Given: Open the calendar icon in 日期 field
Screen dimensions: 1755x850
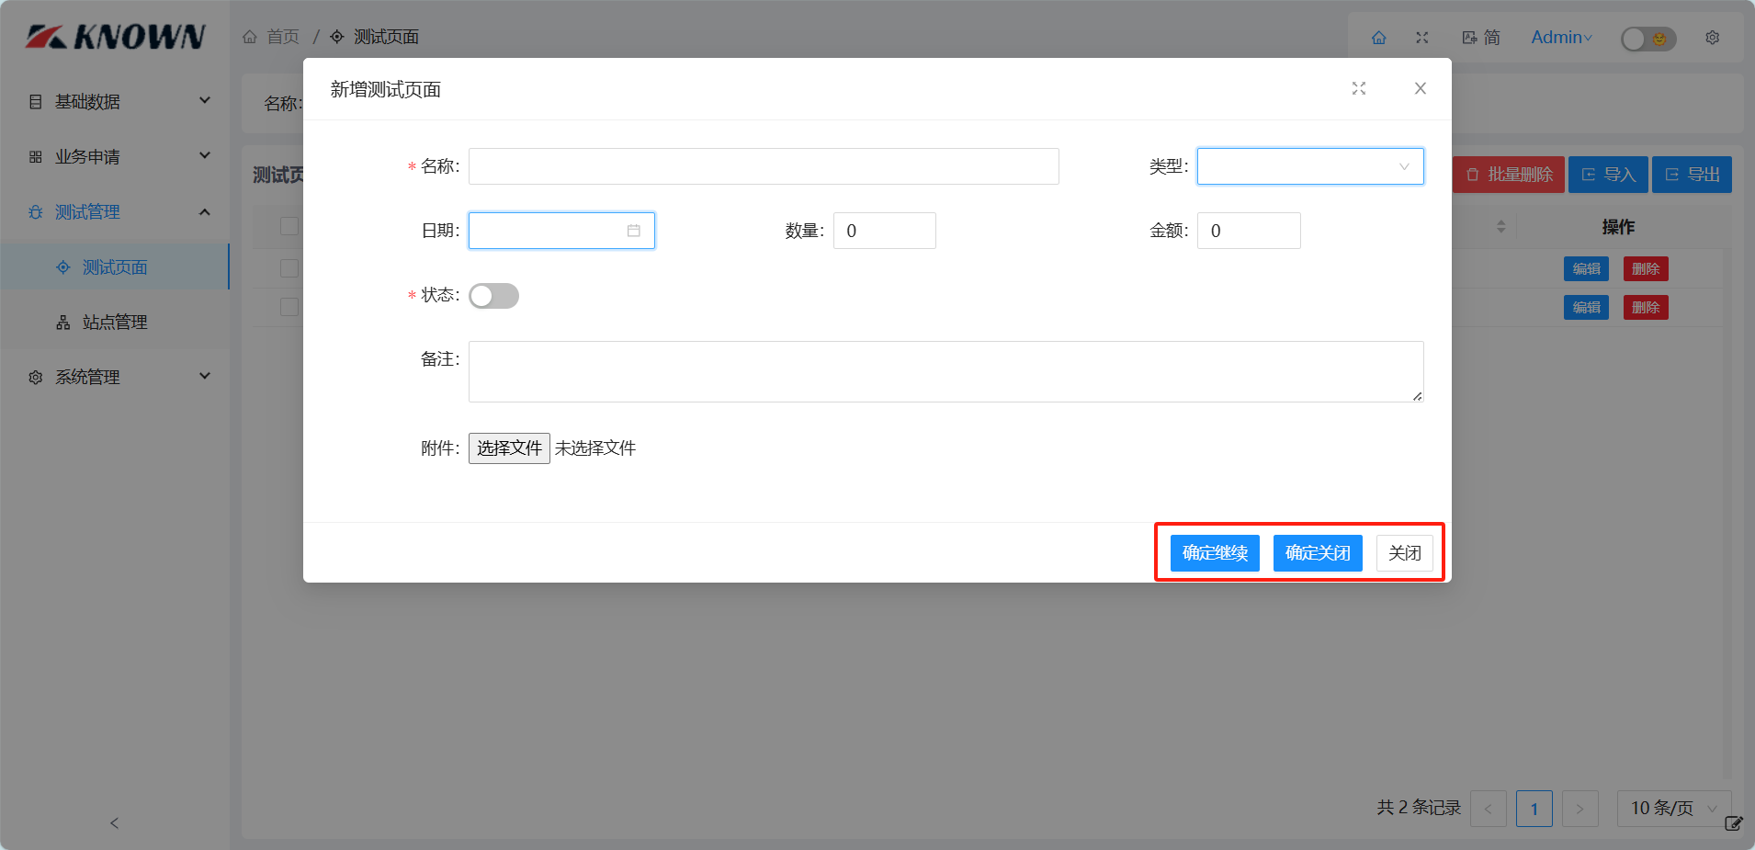Looking at the screenshot, I should pyautogui.click(x=634, y=231).
